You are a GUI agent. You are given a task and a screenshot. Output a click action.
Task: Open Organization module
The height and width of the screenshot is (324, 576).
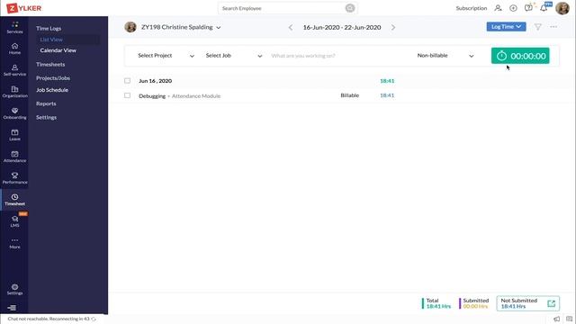tap(14, 92)
